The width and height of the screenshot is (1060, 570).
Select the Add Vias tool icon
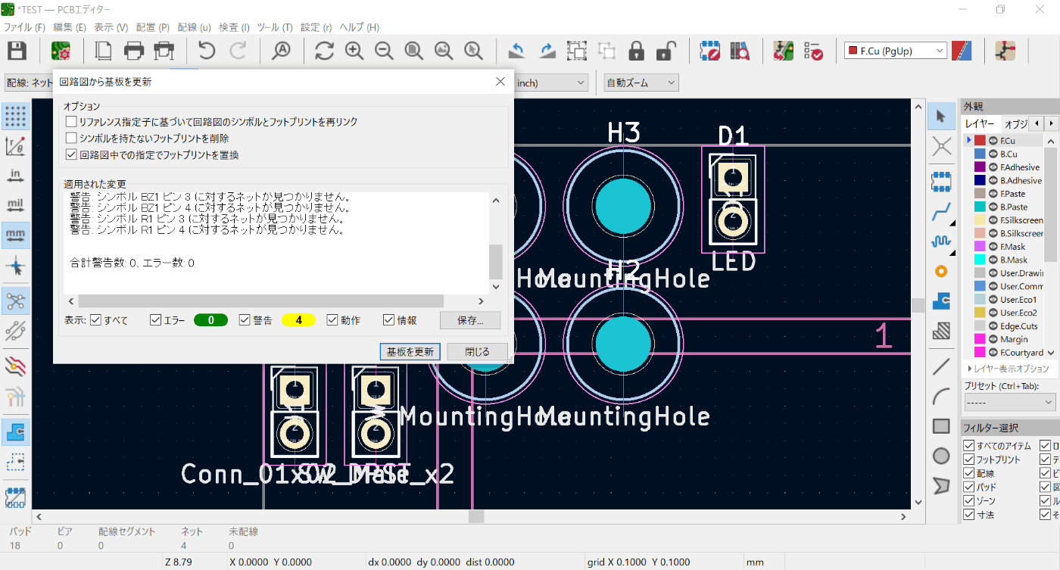pos(941,271)
